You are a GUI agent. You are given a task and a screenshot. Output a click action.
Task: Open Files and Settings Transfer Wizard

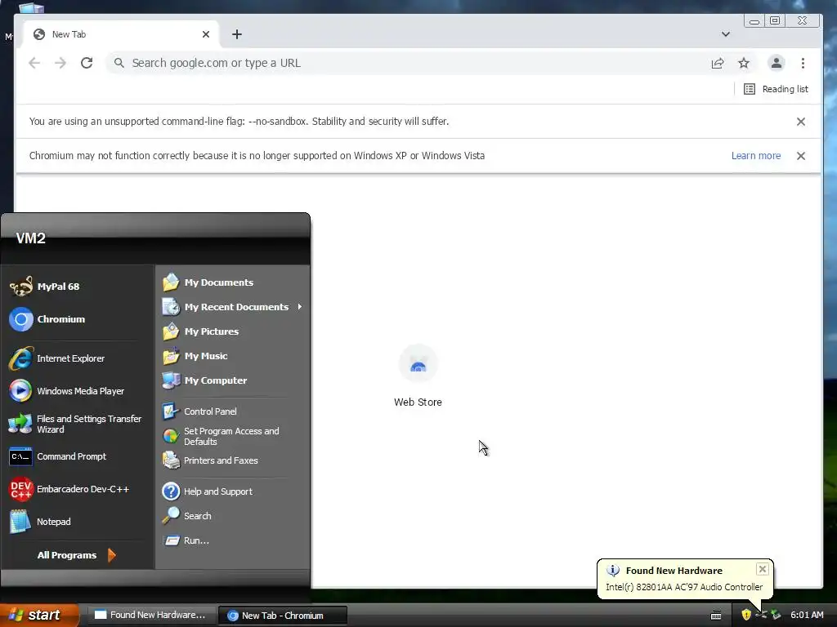click(78, 424)
